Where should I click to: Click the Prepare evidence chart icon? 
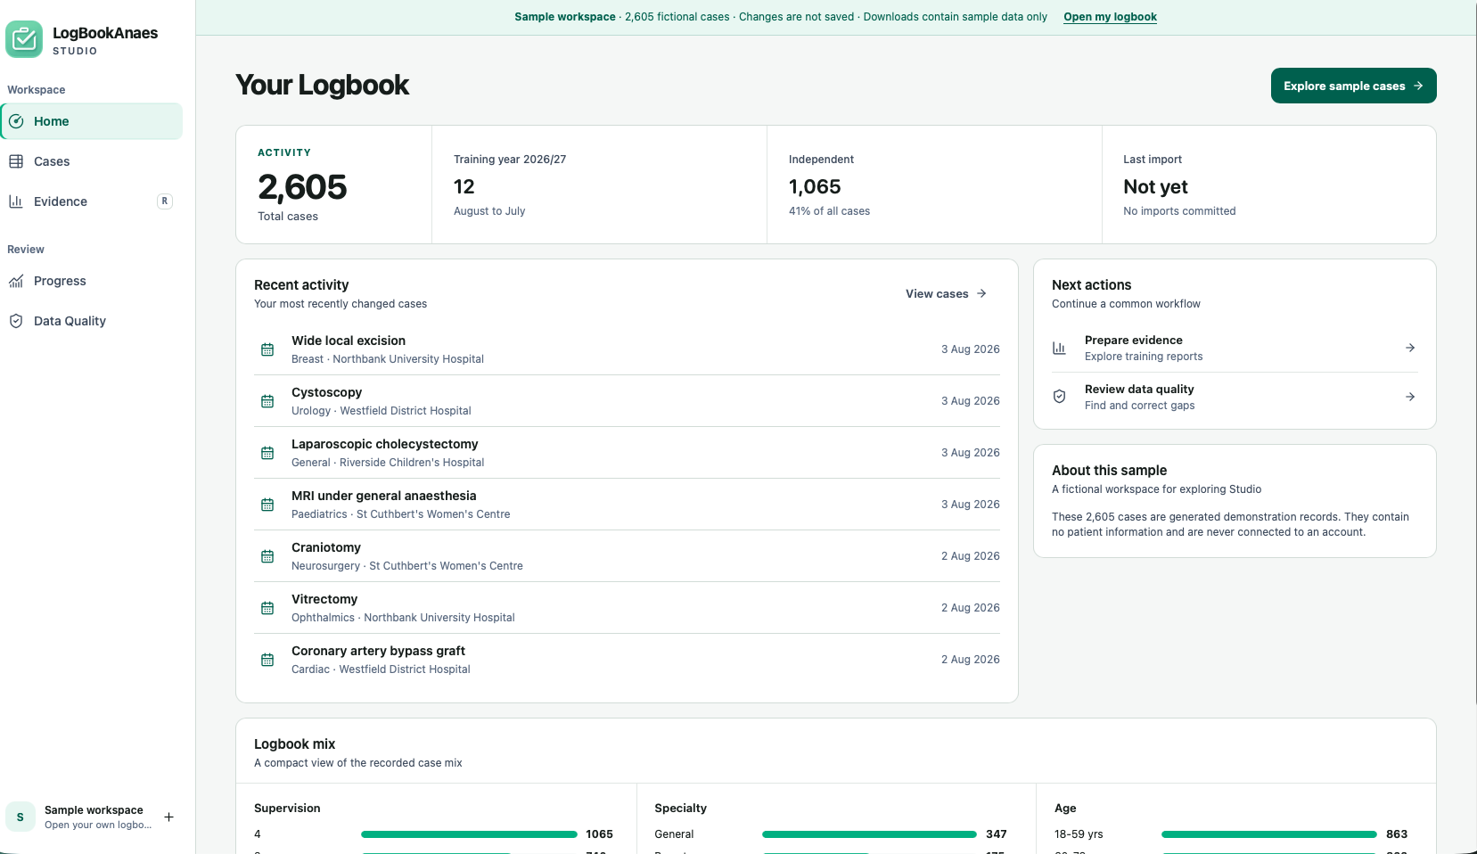point(1059,348)
